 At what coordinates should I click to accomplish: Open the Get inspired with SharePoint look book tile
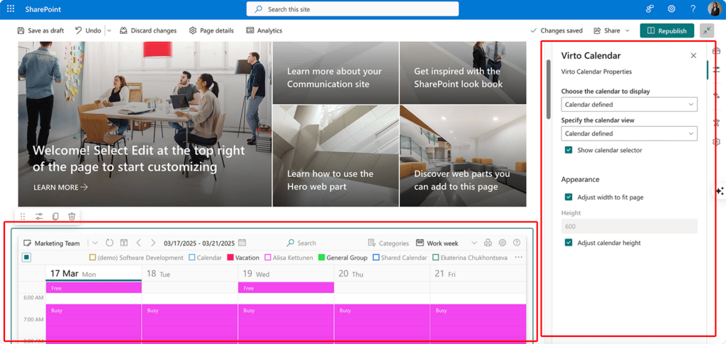(463, 73)
